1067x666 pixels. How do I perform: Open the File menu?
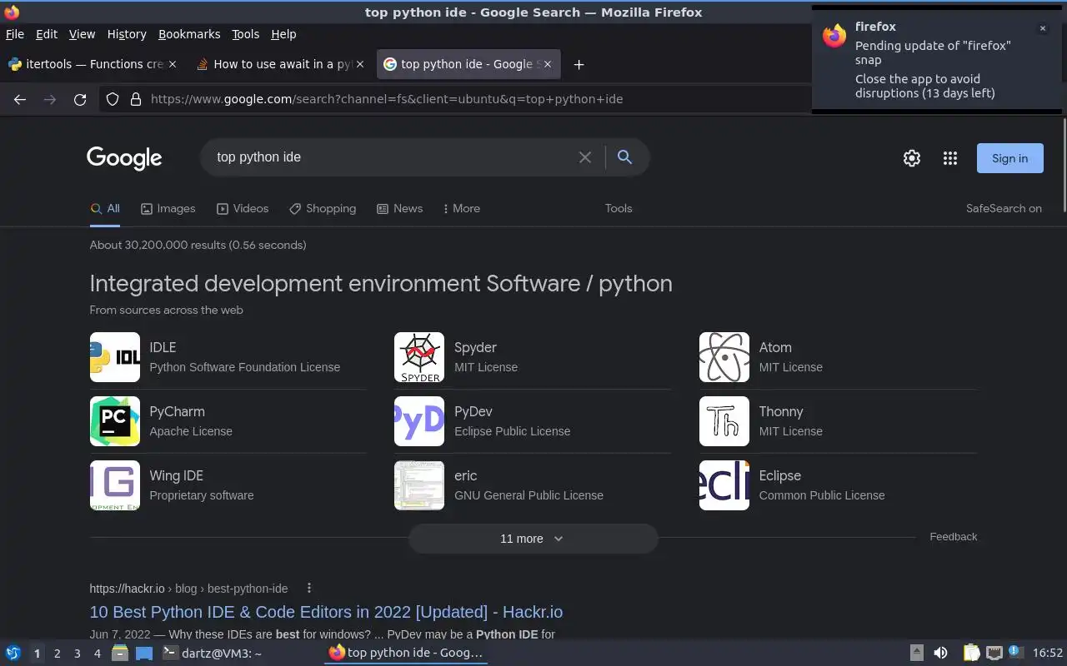pyautogui.click(x=15, y=34)
